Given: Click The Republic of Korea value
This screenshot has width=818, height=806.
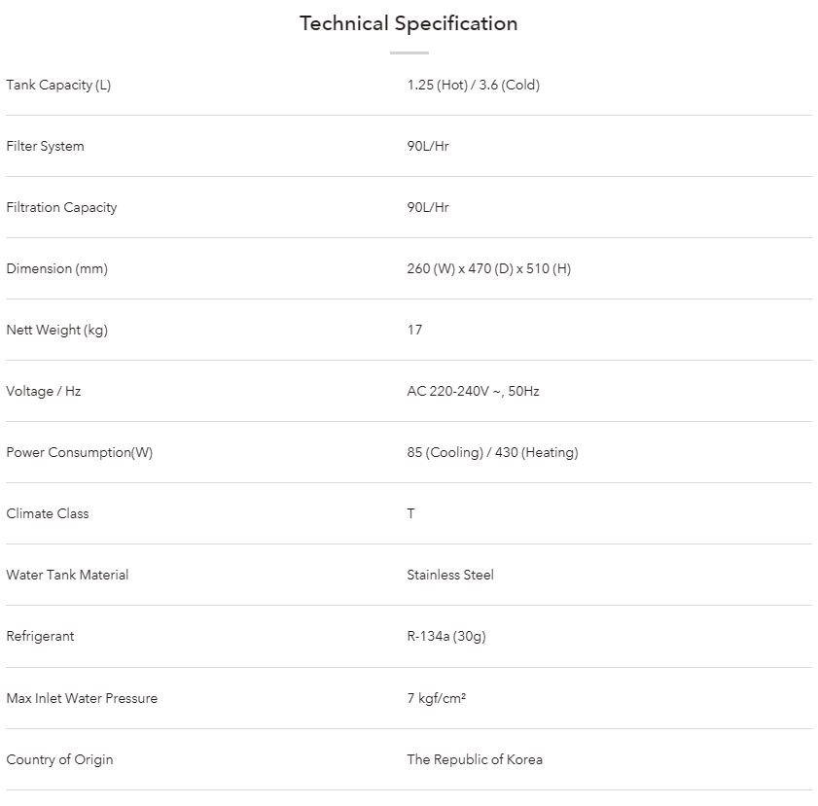Looking at the screenshot, I should (475, 760).
